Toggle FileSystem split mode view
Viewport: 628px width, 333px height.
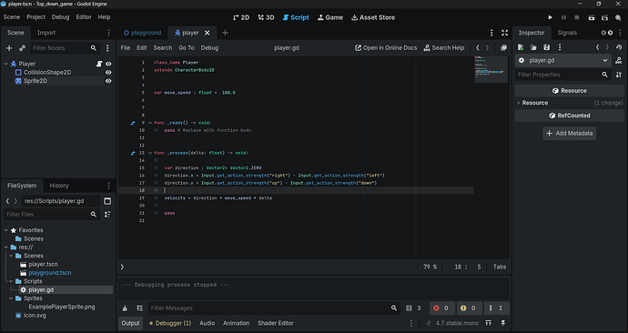pyautogui.click(x=107, y=201)
